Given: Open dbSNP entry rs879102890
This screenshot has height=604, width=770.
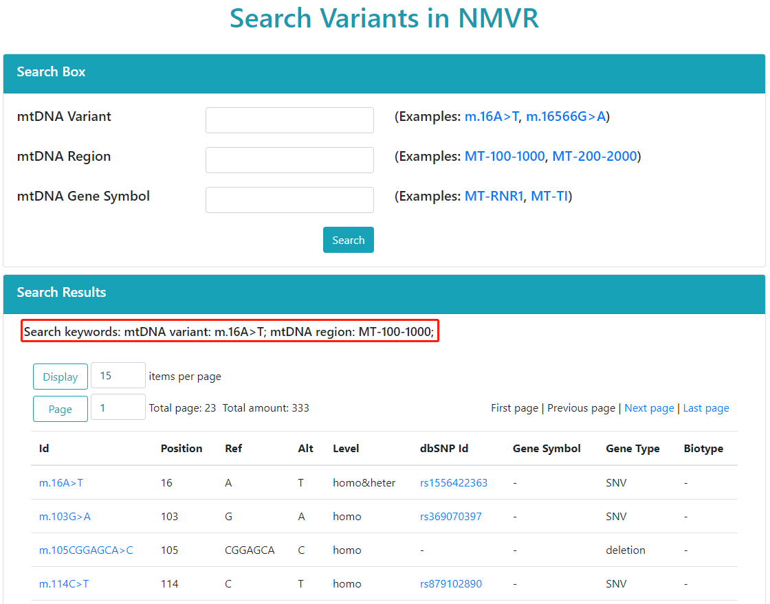Looking at the screenshot, I should 451,584.
